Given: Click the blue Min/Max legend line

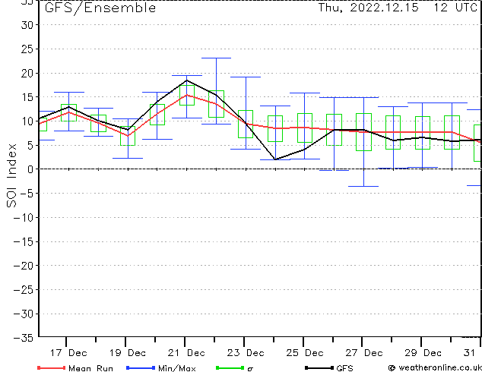Looking at the screenshot, I should click(141, 367).
